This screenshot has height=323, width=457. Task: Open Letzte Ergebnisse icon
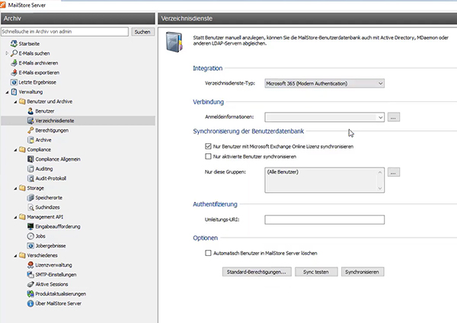tap(13, 82)
